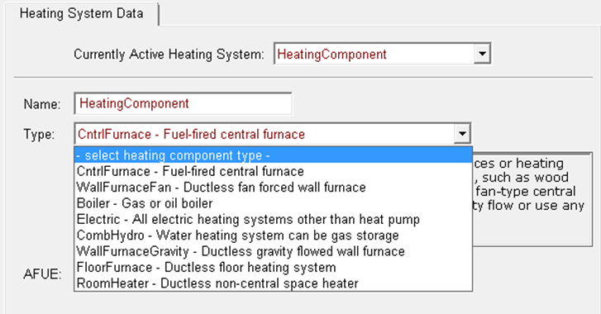601x314 pixels.
Task: Pick WallFurnaceFan ductless fan forced wall furnace
Action: 273,188
